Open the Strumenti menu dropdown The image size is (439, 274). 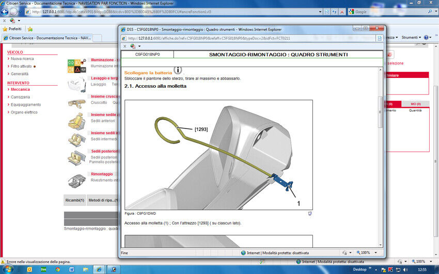tap(412, 37)
